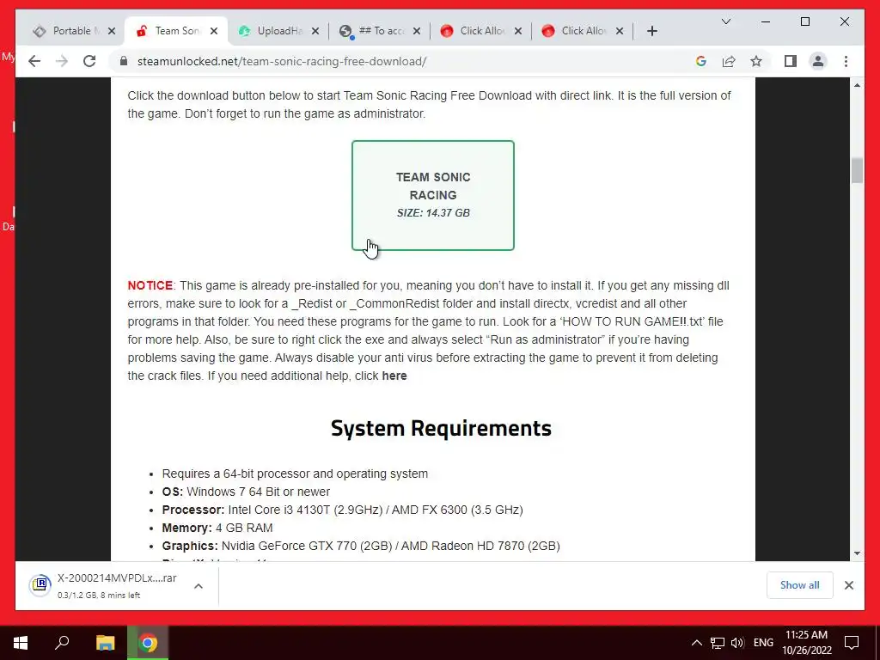This screenshot has width=880, height=660.
Task: Click the ENG language indicator
Action: pos(763,643)
